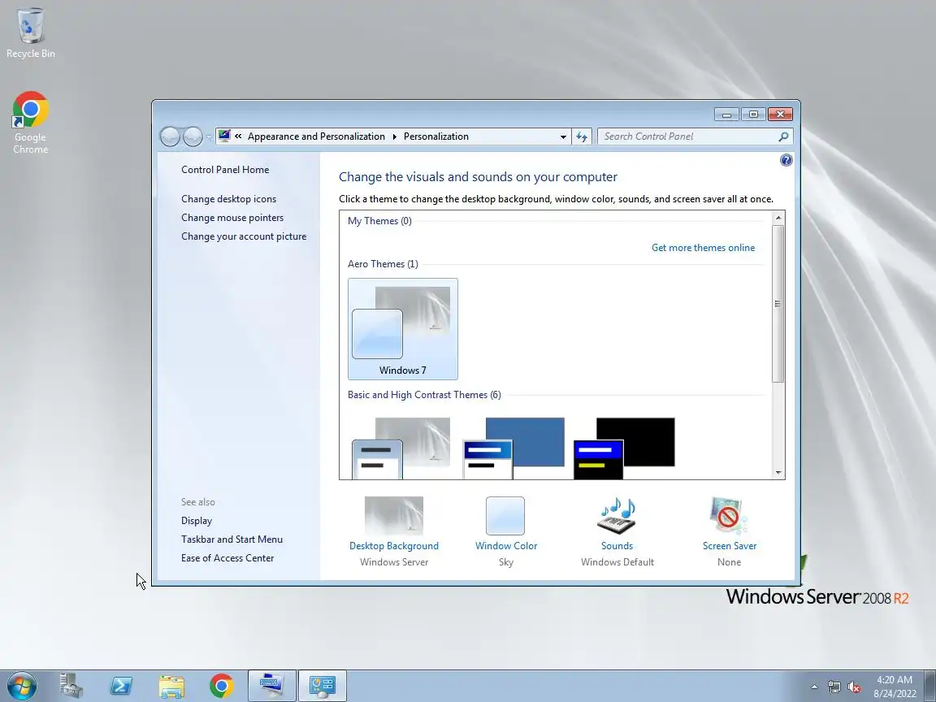The height and width of the screenshot is (702, 936).
Task: Expand the address bar history dropdown
Action: click(563, 136)
